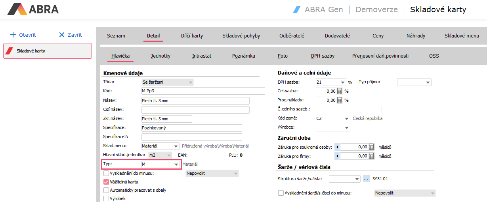The image size is (487, 202).
Task: Enable Vyskladnění do minusu checkbox
Action: click(106, 173)
